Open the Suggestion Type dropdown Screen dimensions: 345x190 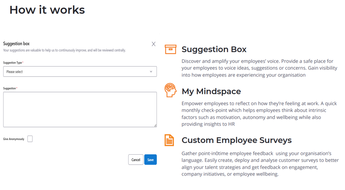(80, 72)
